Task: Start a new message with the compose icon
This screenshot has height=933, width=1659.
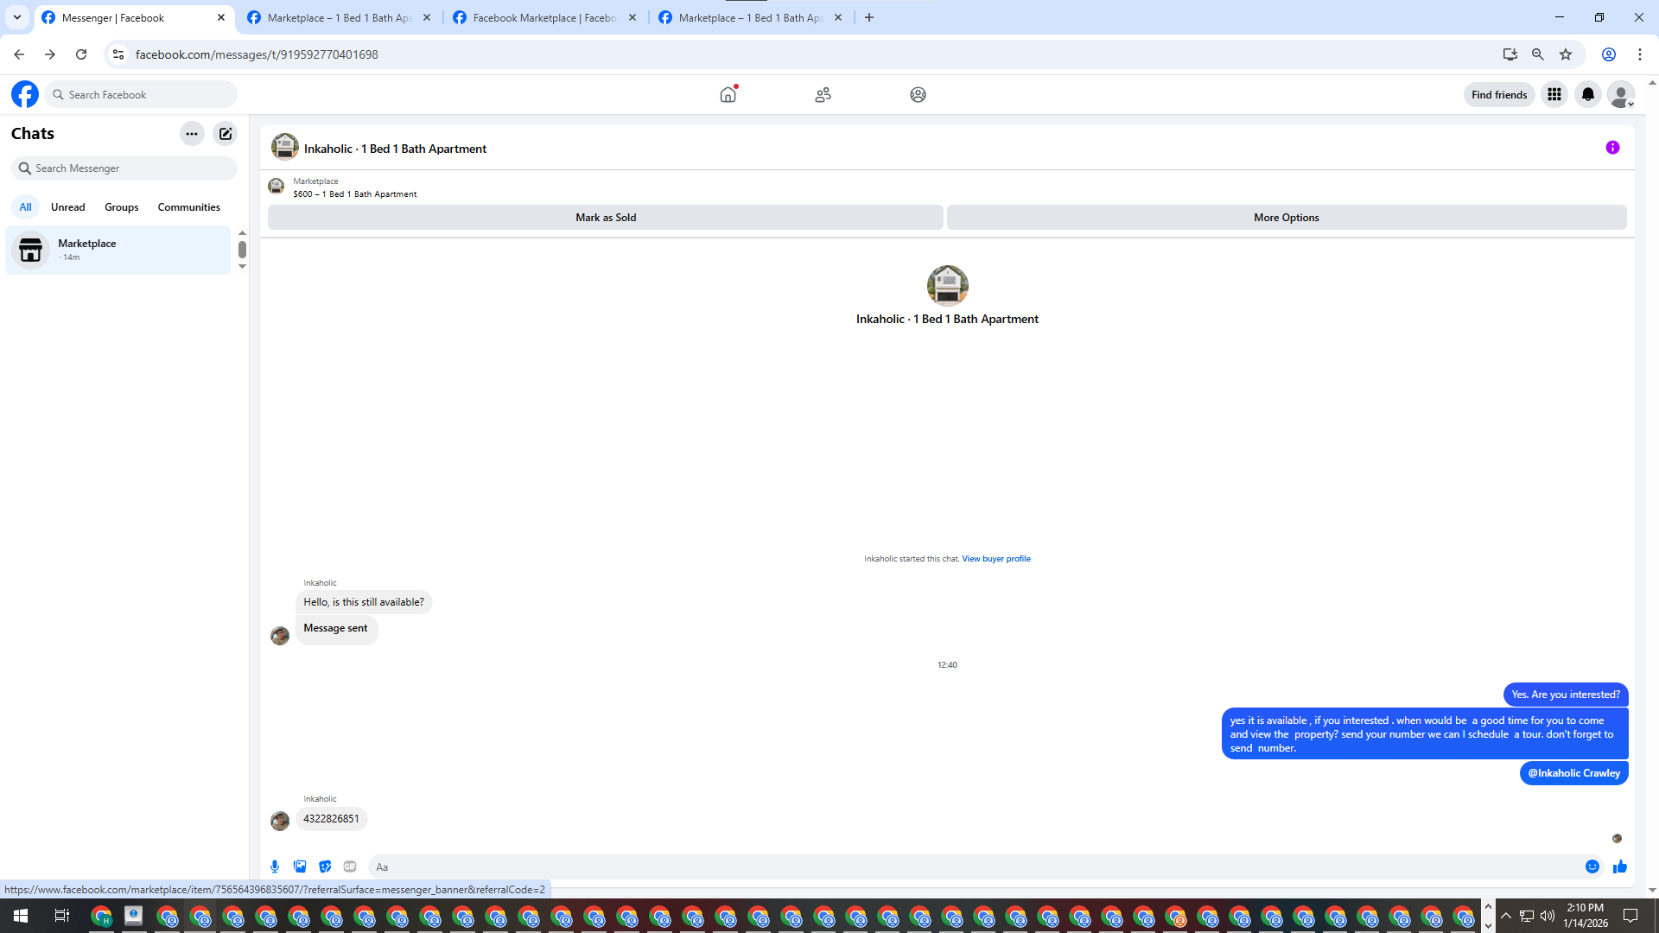Action: 226,134
